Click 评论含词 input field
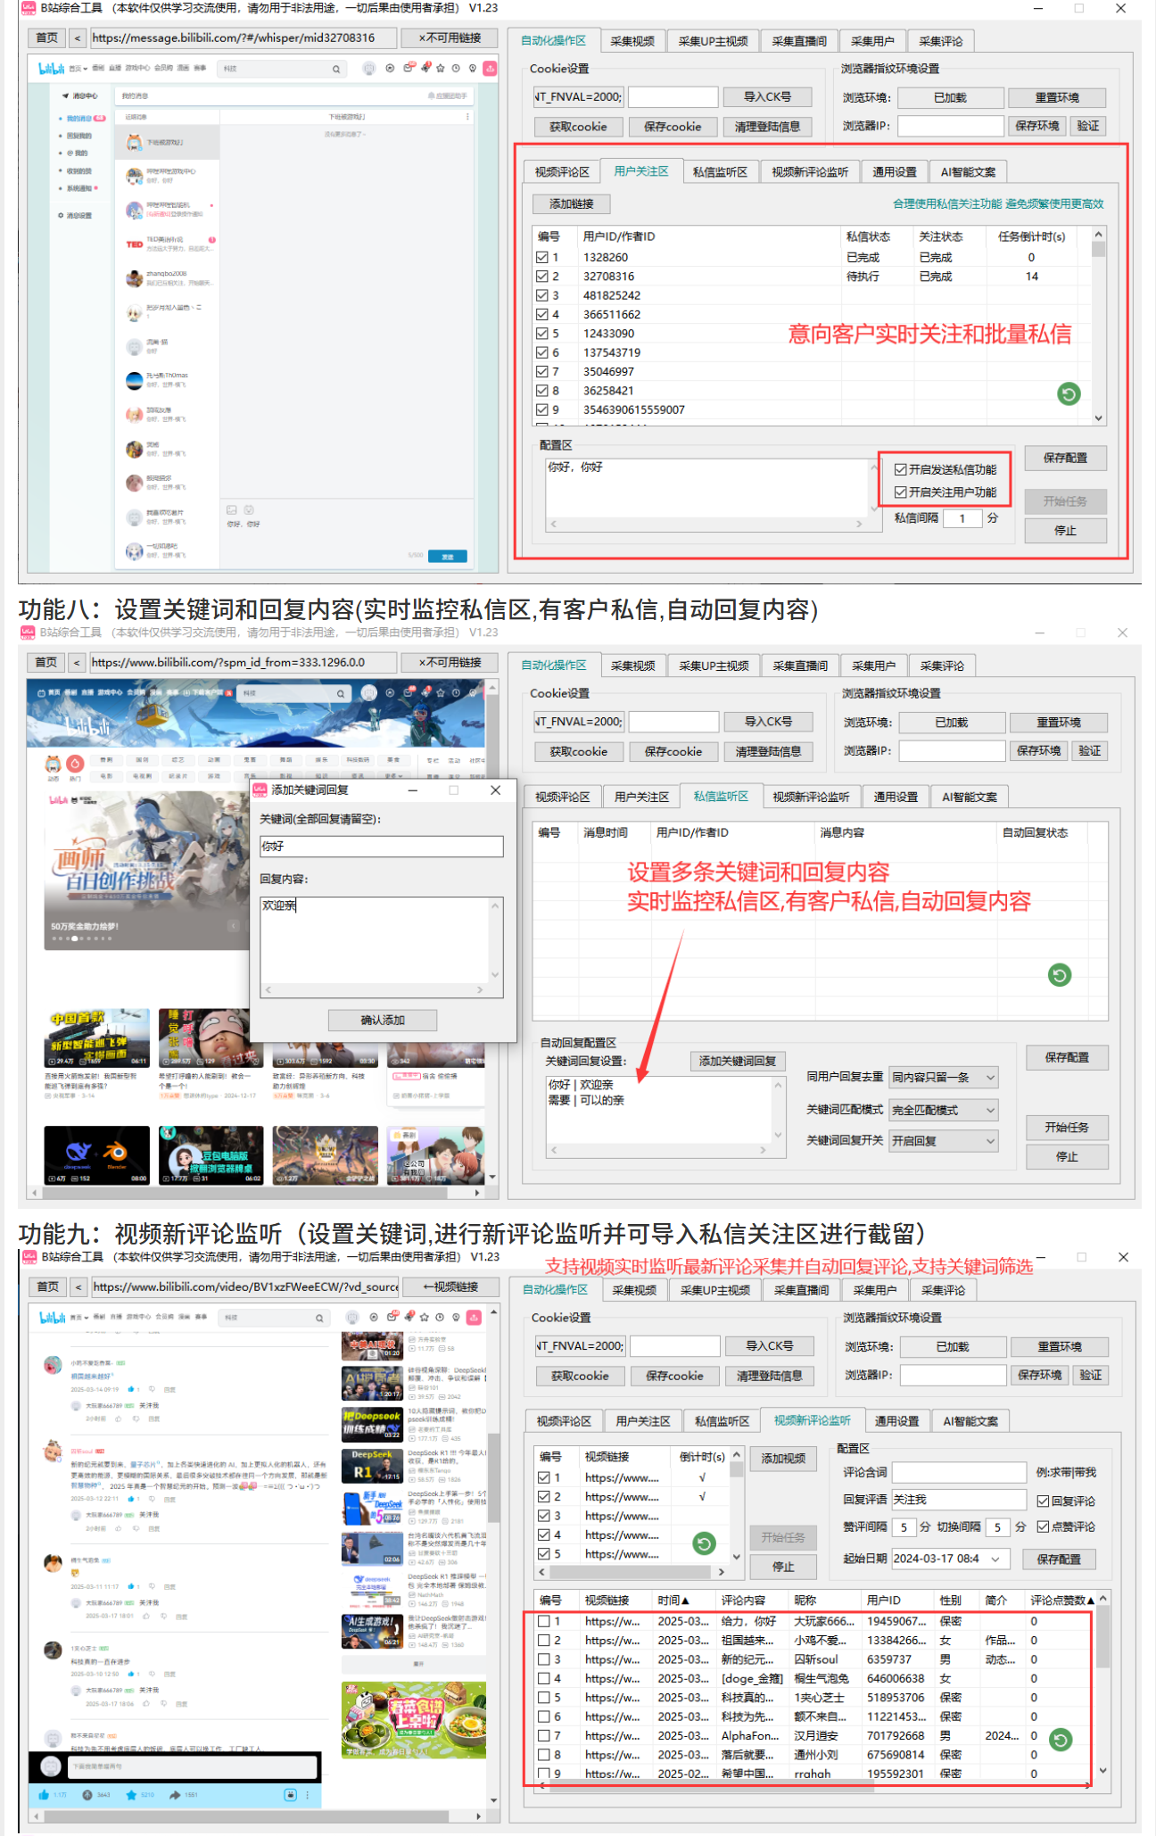 point(959,1472)
